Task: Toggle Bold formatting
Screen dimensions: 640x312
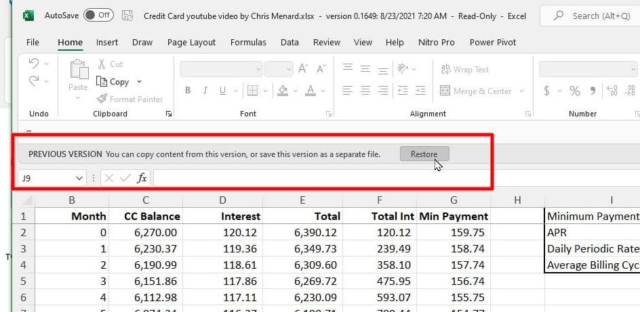Action: [x=188, y=91]
